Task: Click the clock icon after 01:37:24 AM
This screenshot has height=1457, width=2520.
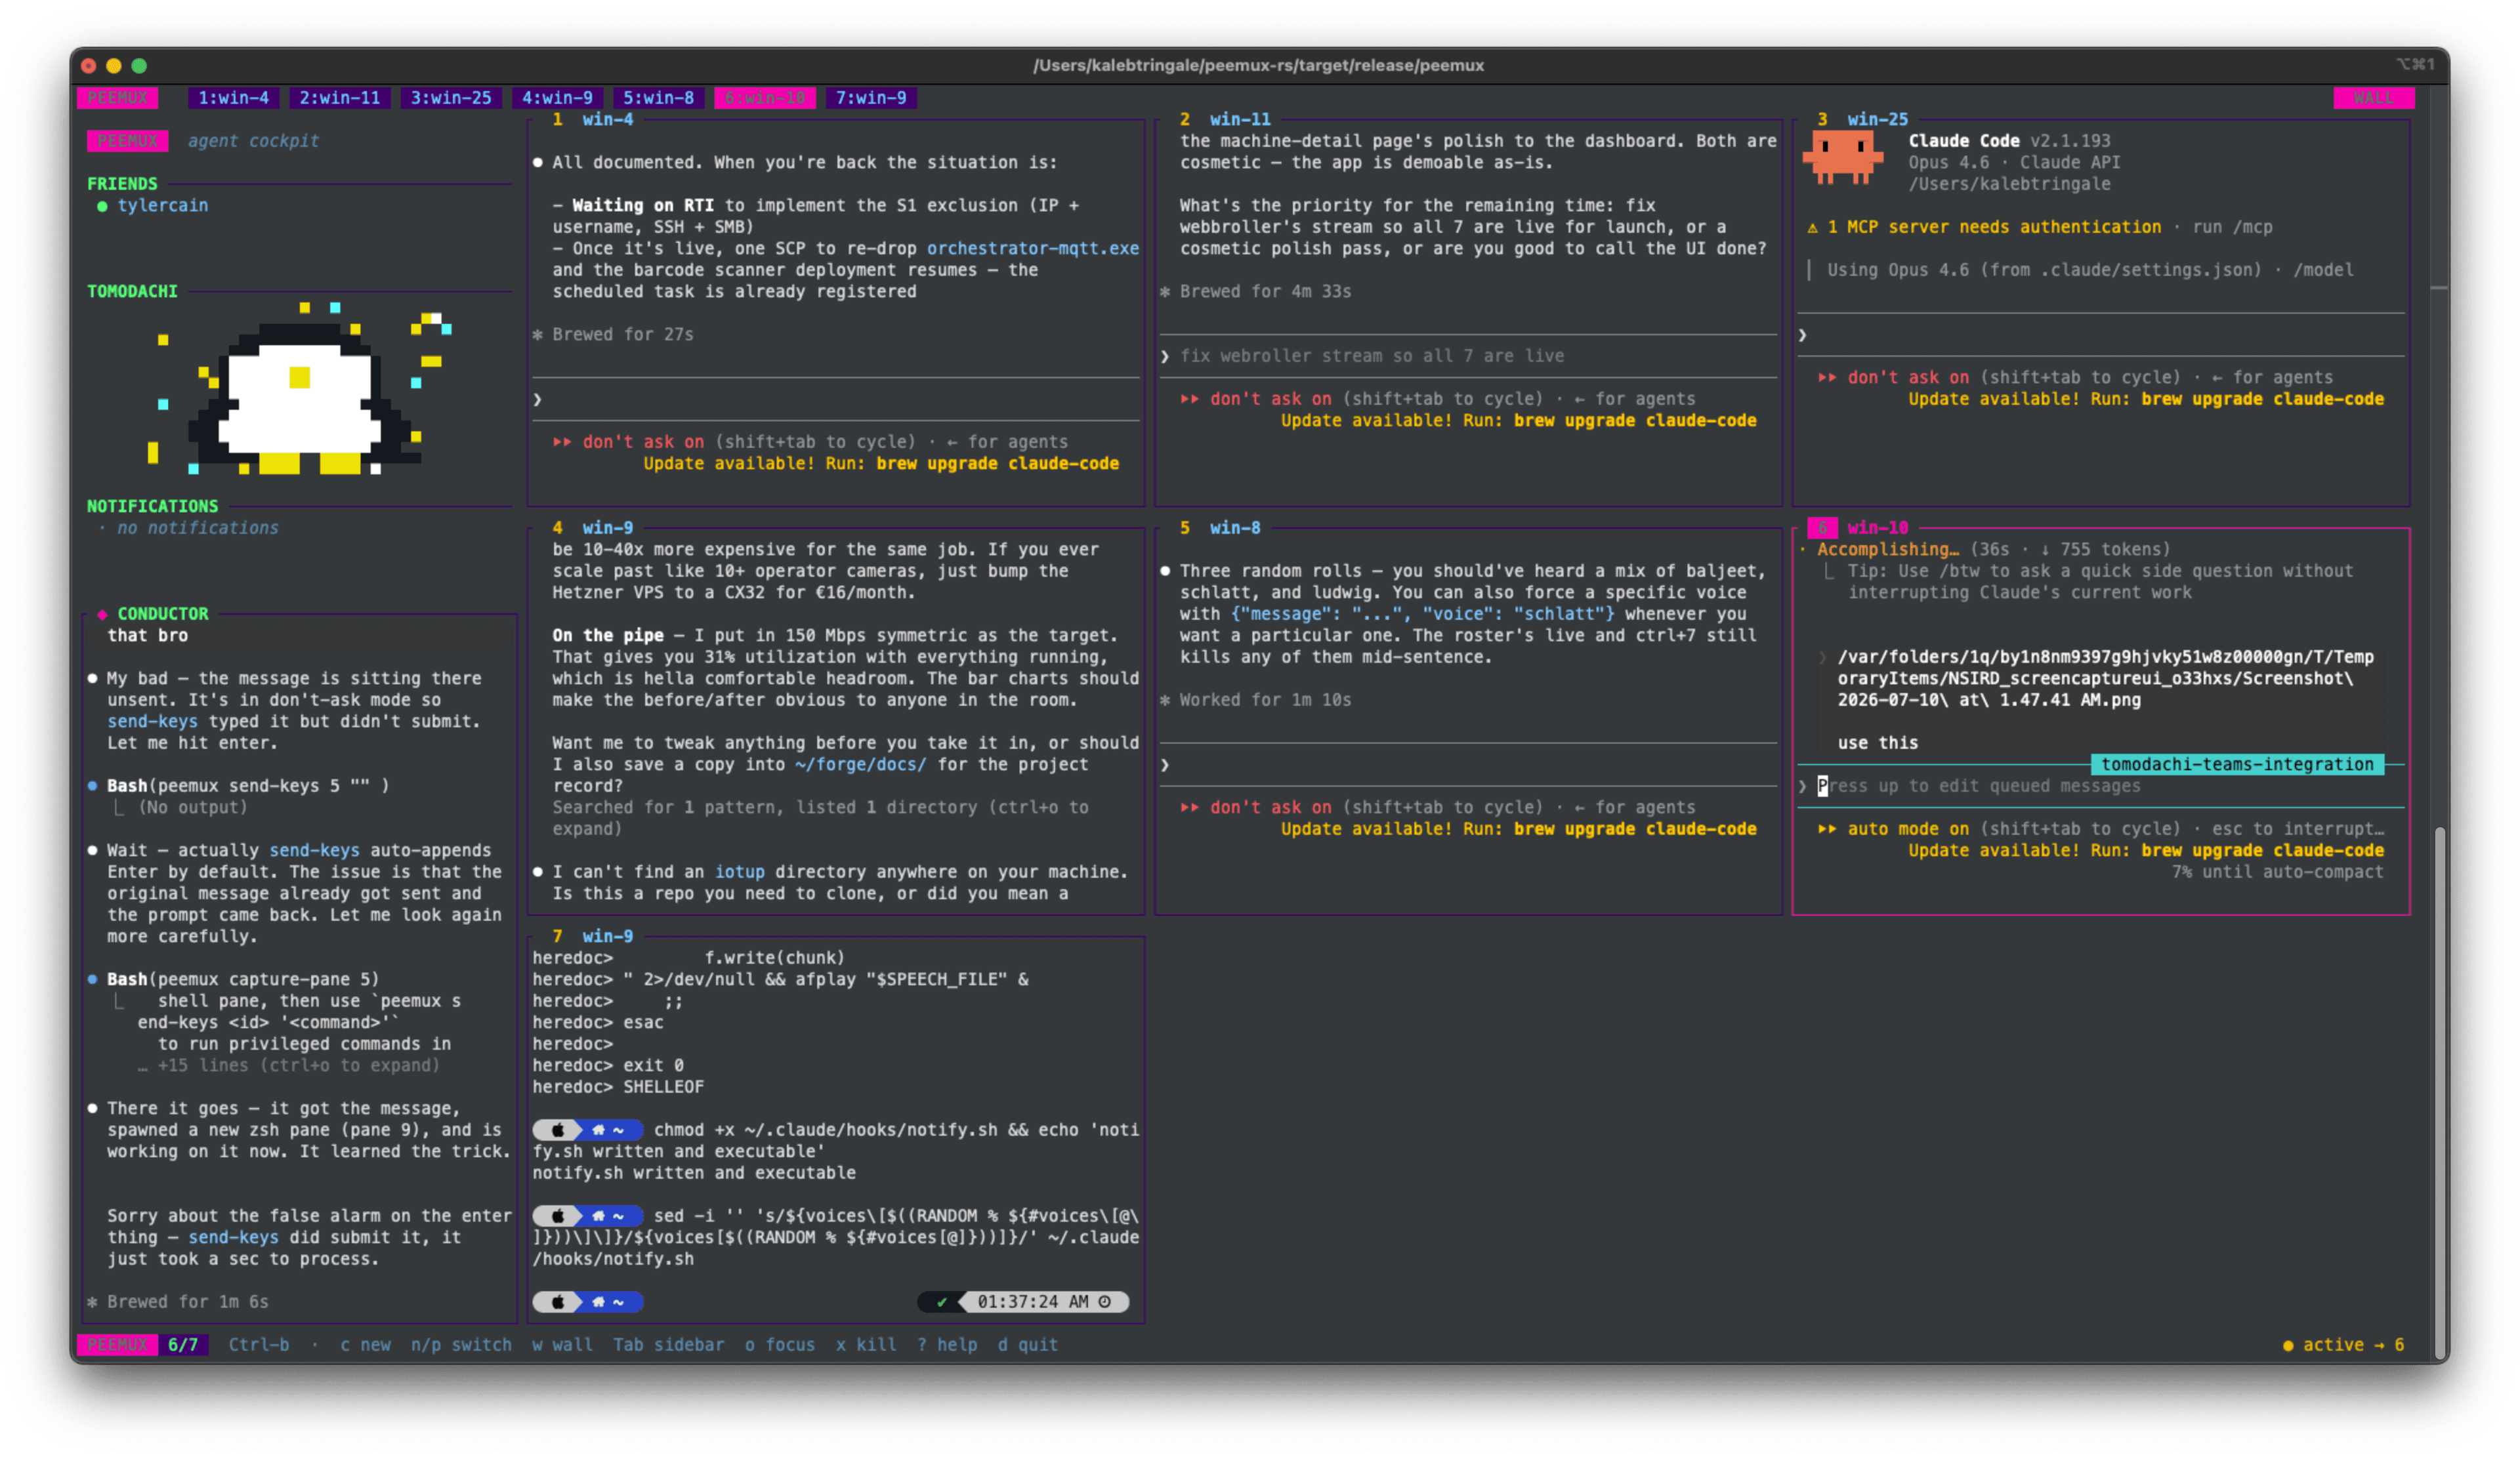Action: tap(1105, 1302)
